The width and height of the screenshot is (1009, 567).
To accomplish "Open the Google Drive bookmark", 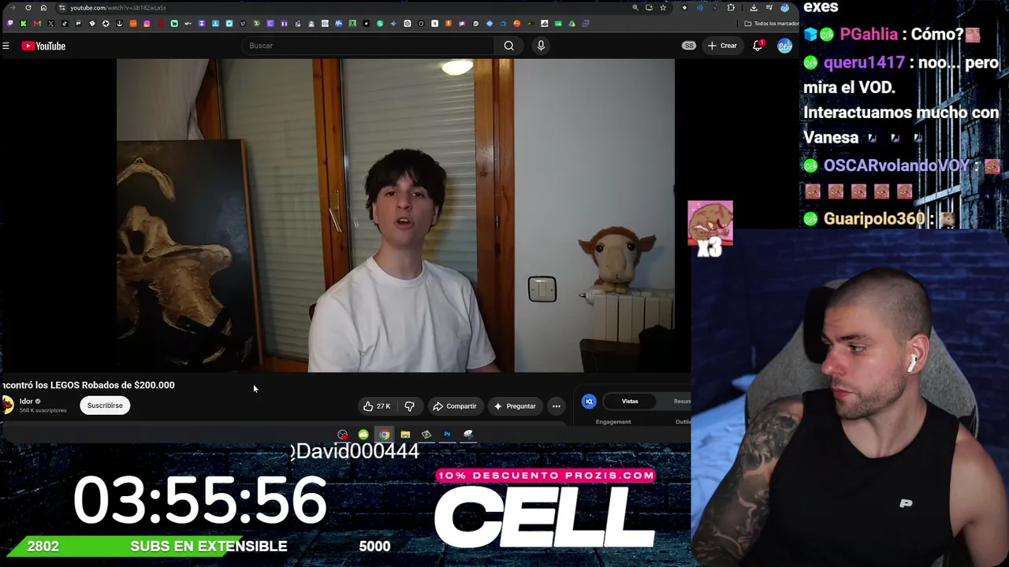I will pos(572,24).
